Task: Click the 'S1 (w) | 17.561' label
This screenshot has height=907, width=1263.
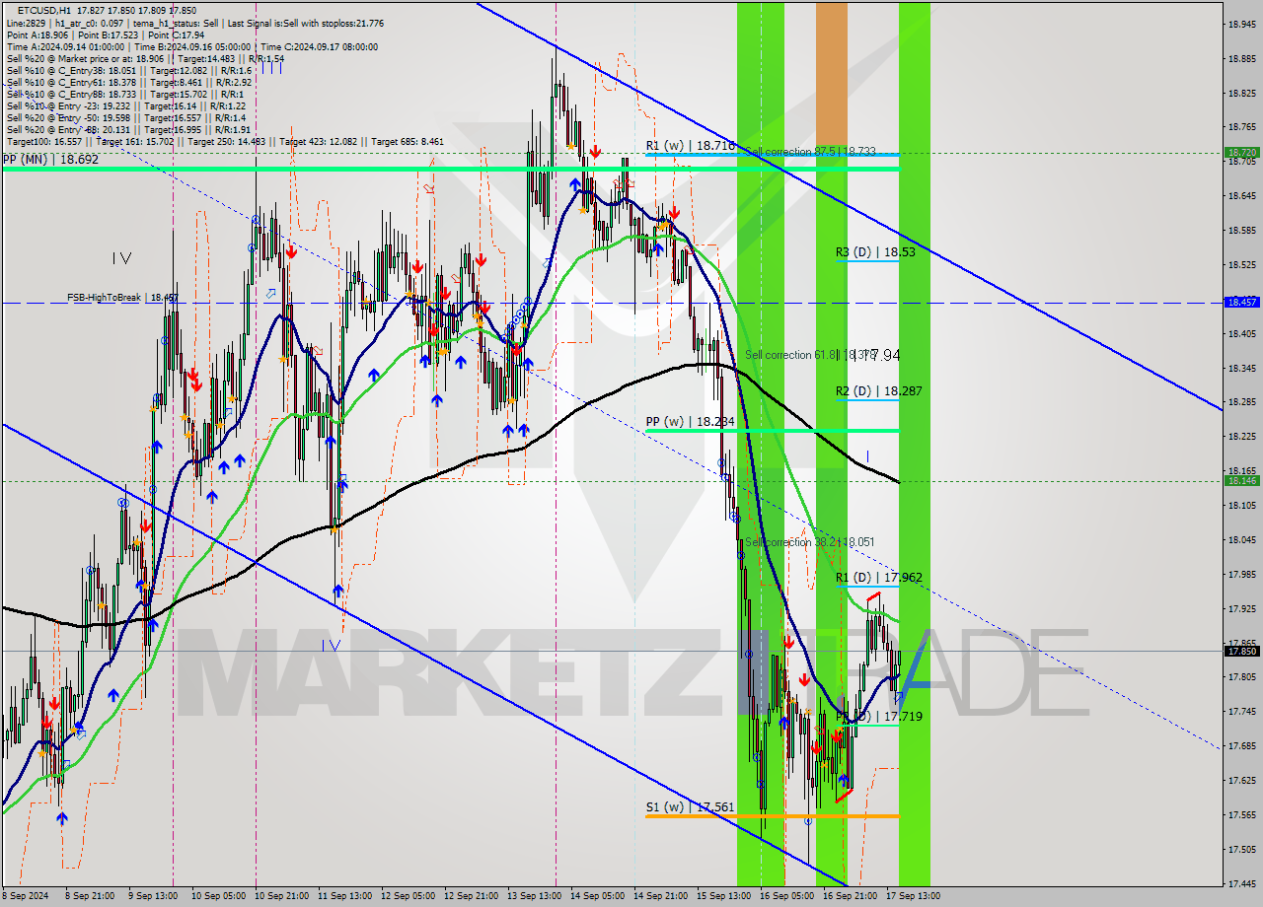Action: (691, 806)
